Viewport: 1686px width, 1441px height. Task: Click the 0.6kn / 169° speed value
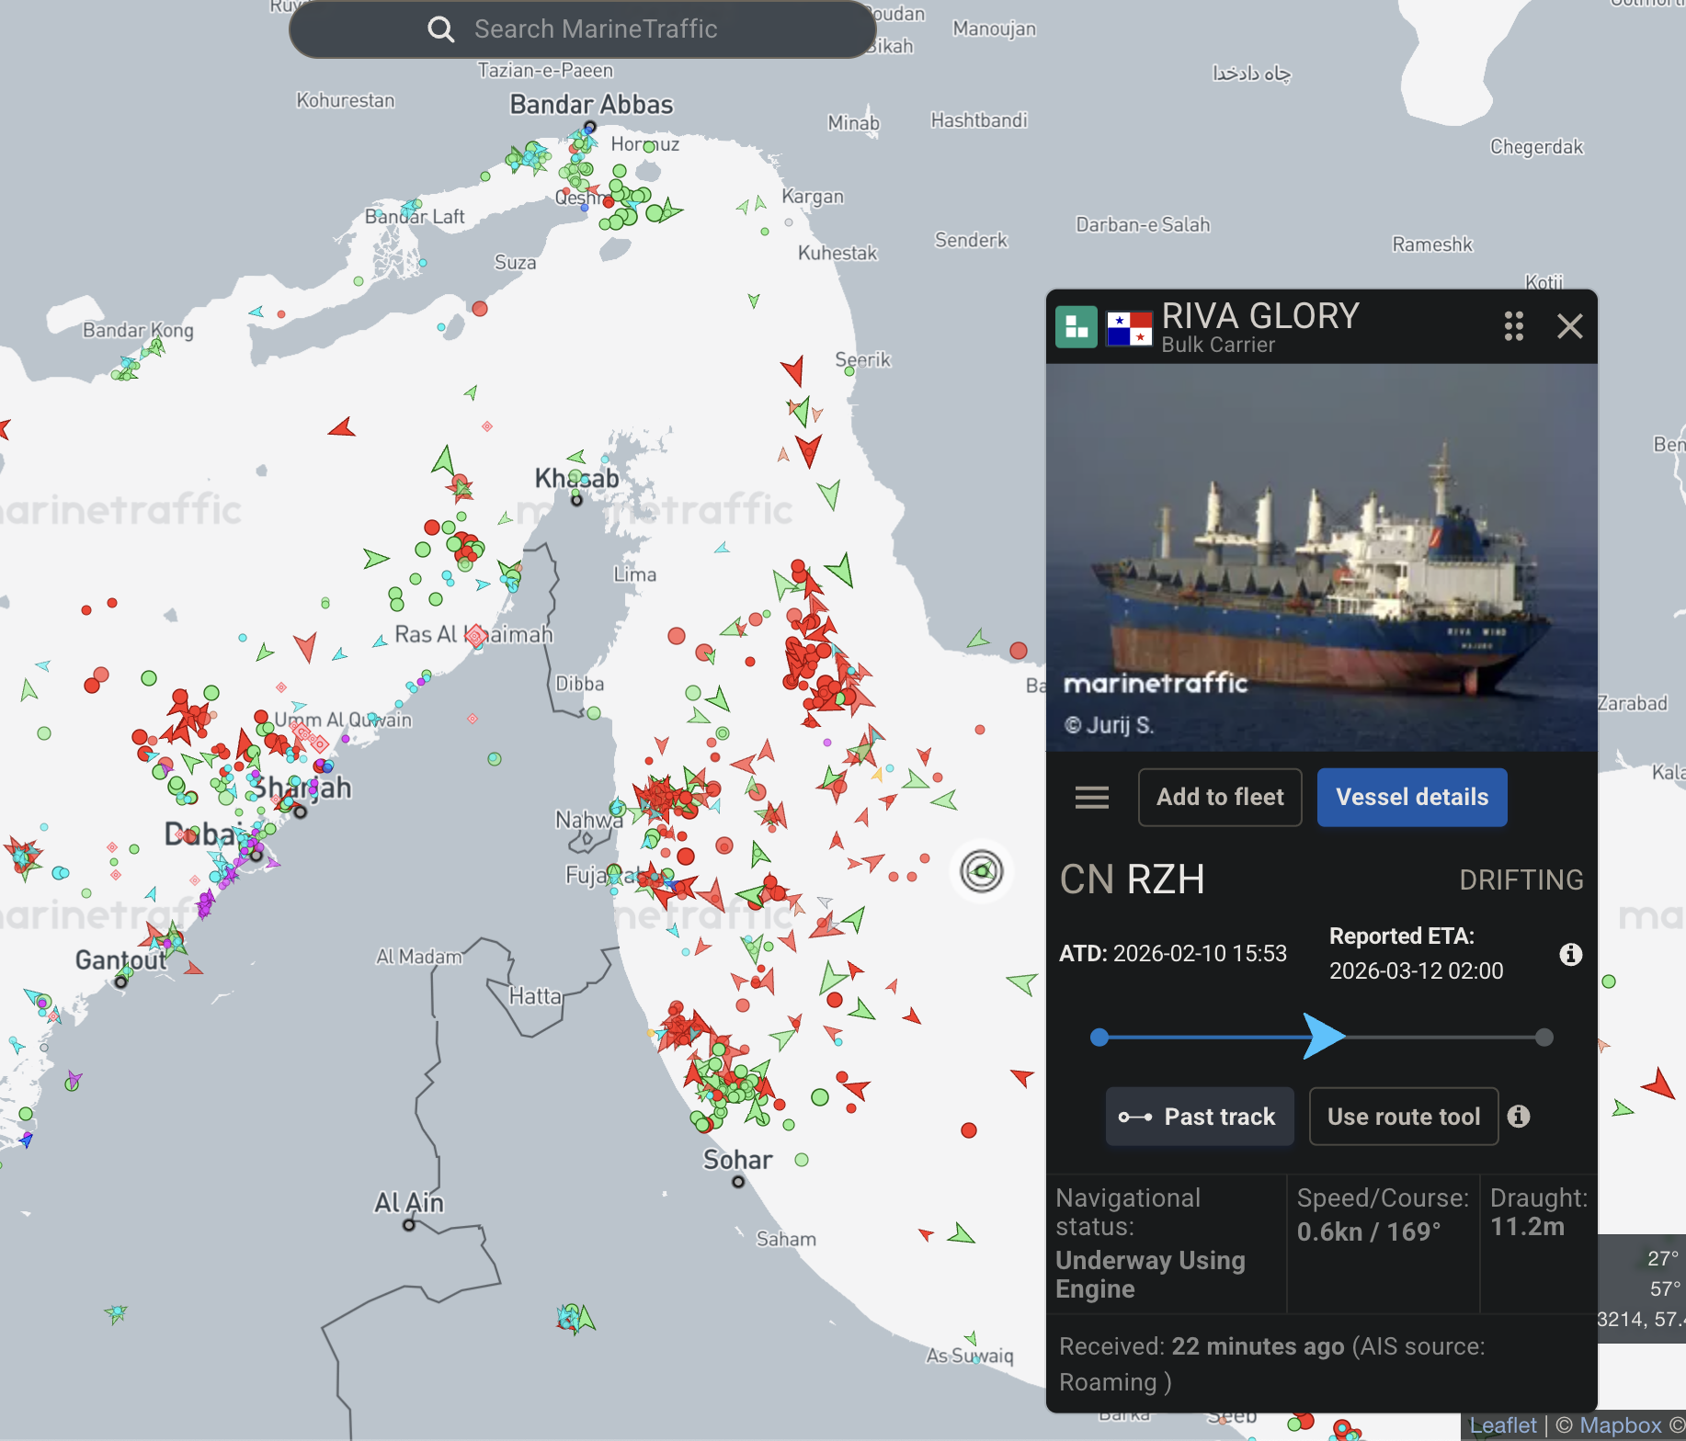1369,1231
